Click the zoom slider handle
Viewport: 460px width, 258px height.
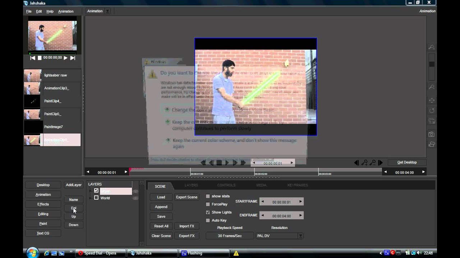click(x=432, y=64)
